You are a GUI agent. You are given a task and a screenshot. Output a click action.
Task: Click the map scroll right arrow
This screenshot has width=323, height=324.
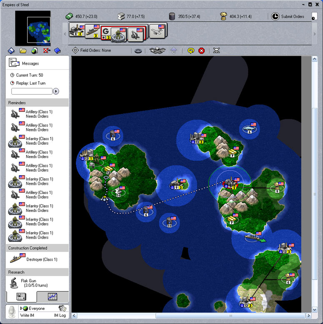(309, 316)
